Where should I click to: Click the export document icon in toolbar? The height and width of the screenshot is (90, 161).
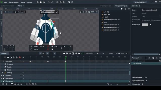tap(69, 2)
